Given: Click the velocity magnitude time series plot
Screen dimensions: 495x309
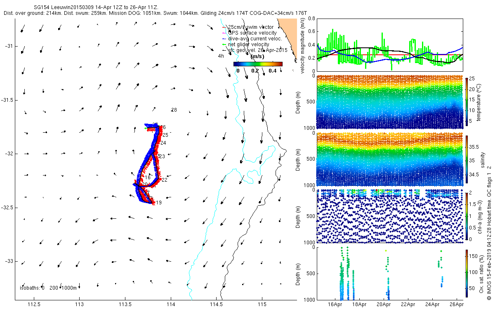Looking at the screenshot, I should [390, 44].
